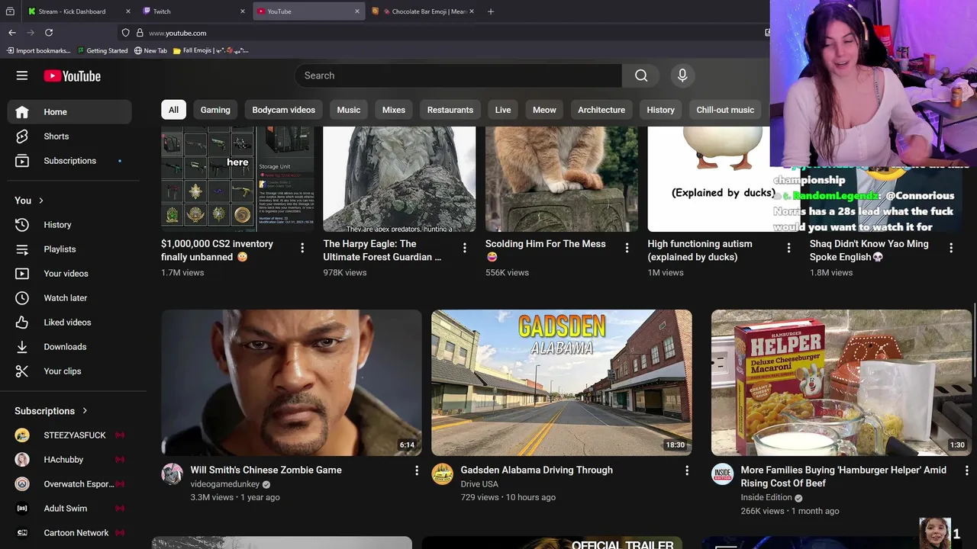Open watch History in sidebar
Image resolution: width=977 pixels, height=549 pixels.
pyautogui.click(x=69, y=225)
